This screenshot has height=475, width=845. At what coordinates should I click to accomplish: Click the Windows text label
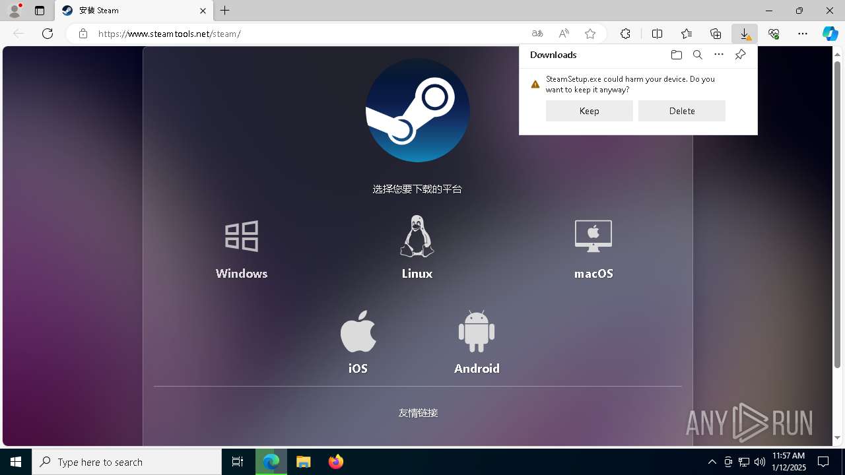pyautogui.click(x=242, y=273)
